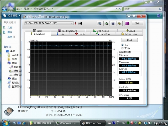Click the Maximum 65.8 MB/sec value
Image resolution: width=168 pixels, height=126 pixels.
click(x=129, y=66)
